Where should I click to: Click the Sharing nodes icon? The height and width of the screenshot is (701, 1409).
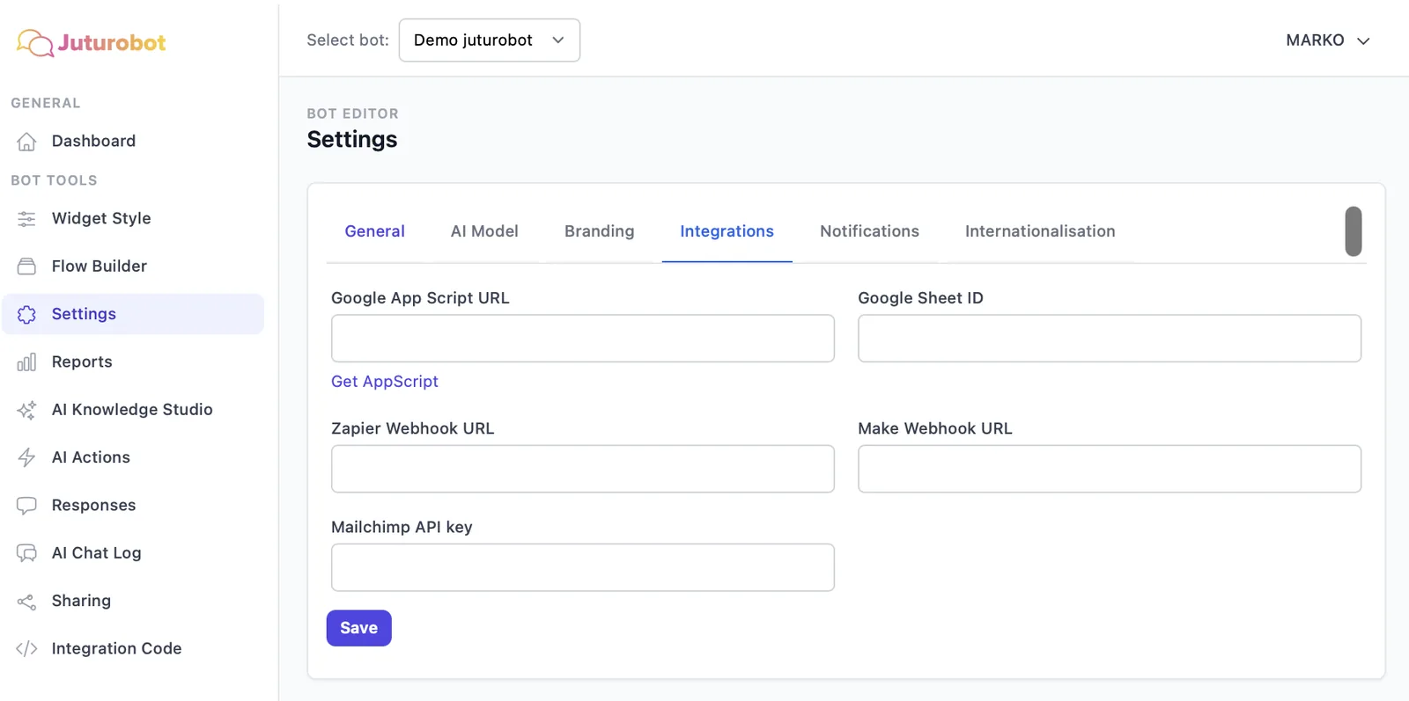click(26, 602)
